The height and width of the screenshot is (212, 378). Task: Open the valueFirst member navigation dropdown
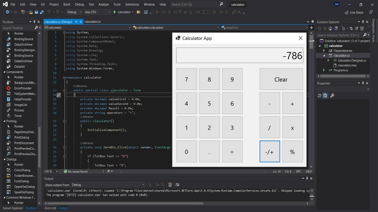[265, 27]
